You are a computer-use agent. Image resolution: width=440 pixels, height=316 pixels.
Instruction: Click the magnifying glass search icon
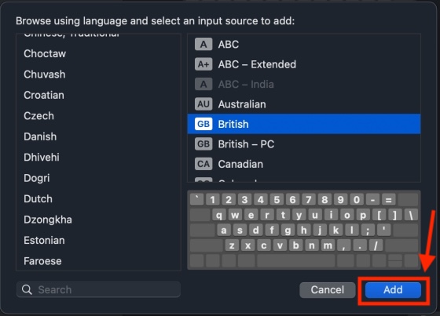click(x=27, y=289)
